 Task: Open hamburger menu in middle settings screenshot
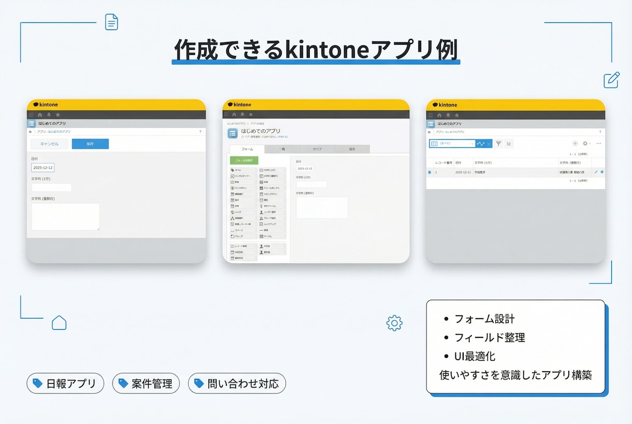tap(226, 114)
